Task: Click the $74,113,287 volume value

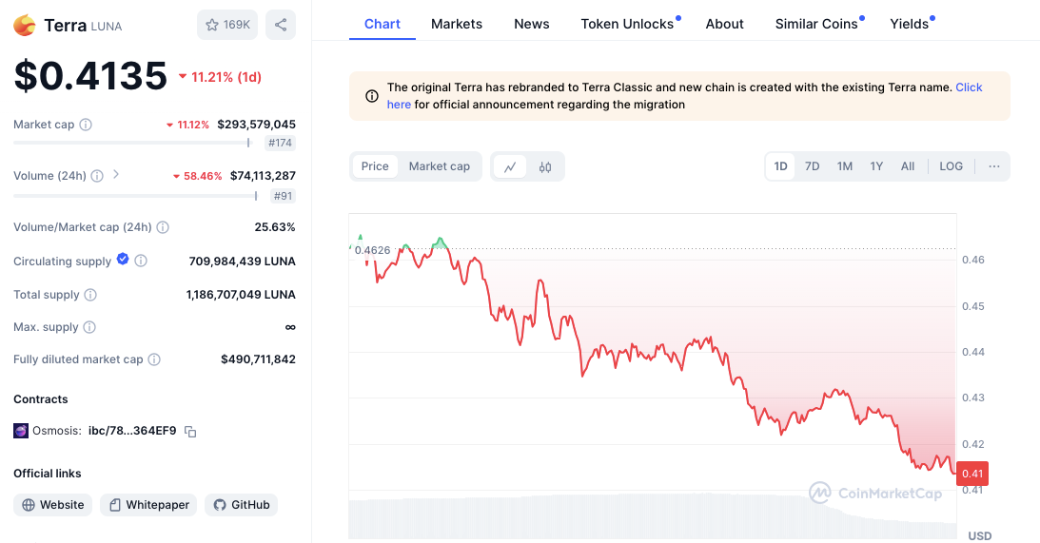Action: pos(263,176)
